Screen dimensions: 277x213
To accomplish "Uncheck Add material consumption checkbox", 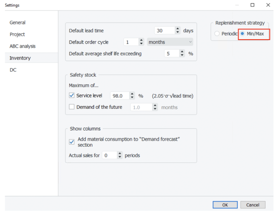I will coord(72,142).
